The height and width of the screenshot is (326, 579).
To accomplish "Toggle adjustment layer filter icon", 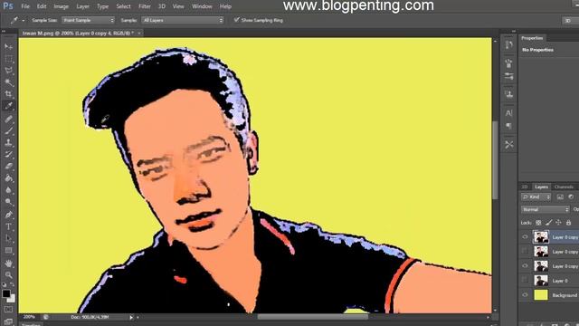I will click(571, 197).
